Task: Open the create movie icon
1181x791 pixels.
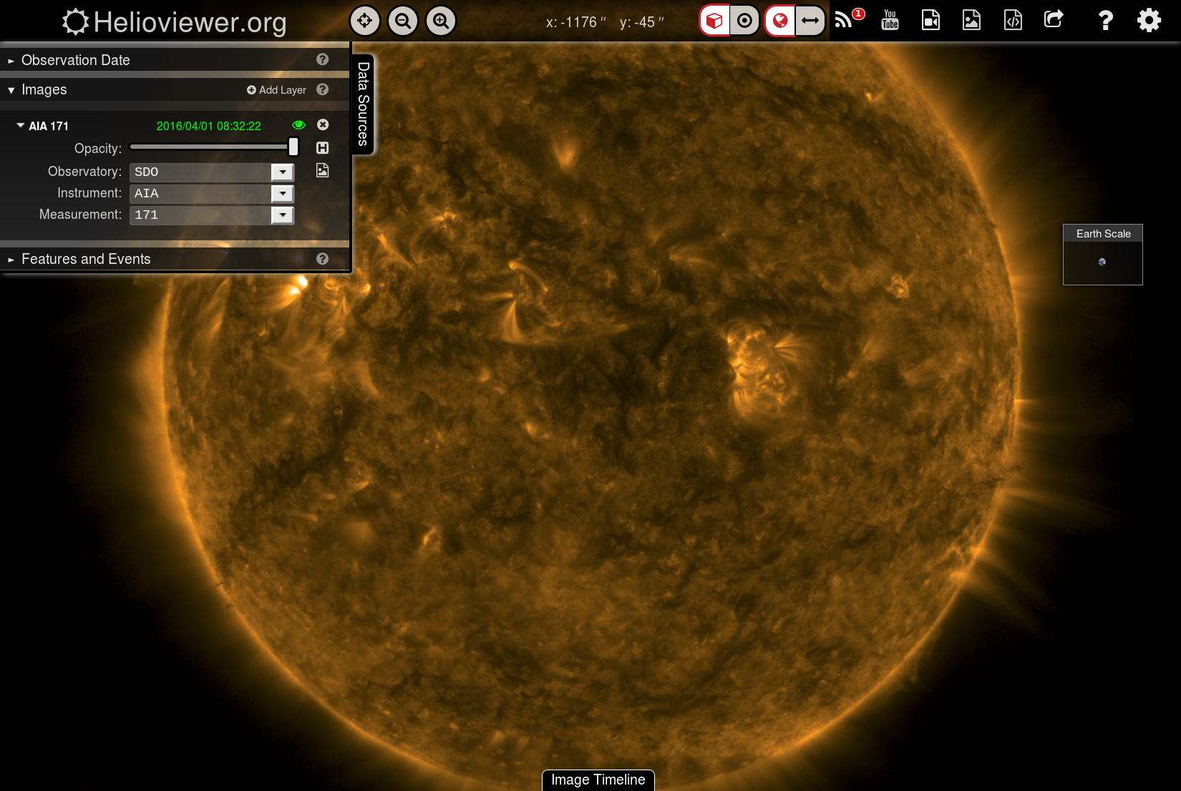Action: pyautogui.click(x=930, y=20)
